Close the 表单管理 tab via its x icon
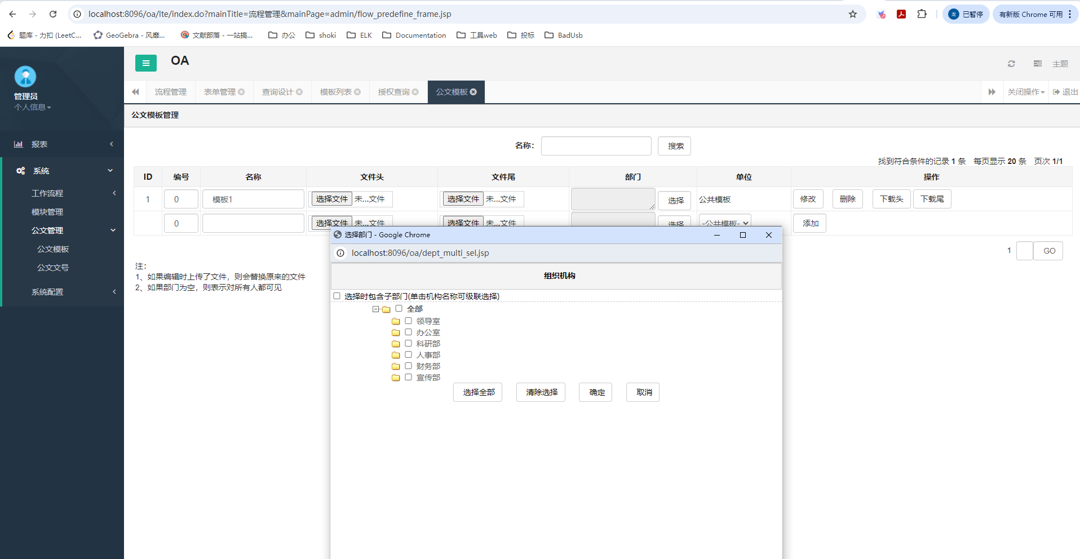1080x559 pixels. (241, 92)
